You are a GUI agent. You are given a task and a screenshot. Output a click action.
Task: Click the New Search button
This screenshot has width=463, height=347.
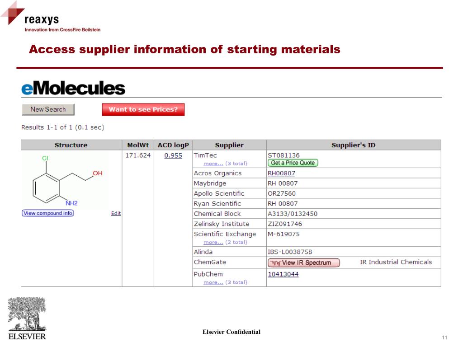48,109
